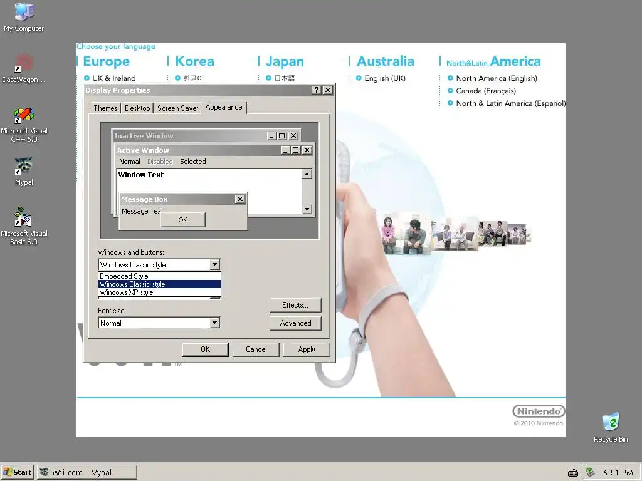Viewport: 642px width, 481px height.
Task: Open My Computer desktop icon
Action: tap(24, 17)
